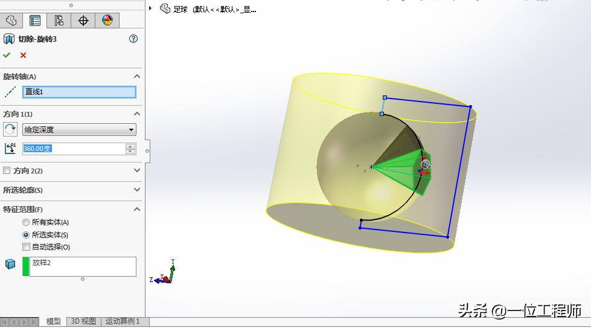This screenshot has width=591, height=328.
Task: Switch to the PropertyManager tab icon
Action: tap(35, 21)
